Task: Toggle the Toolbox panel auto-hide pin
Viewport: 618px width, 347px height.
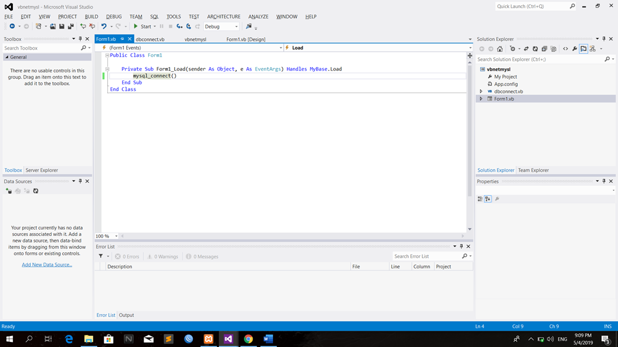Action: [x=80, y=39]
